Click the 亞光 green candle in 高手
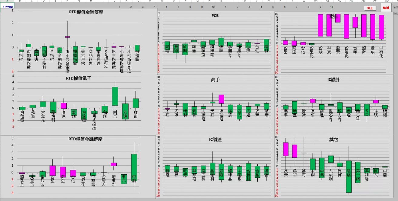 point(239,112)
